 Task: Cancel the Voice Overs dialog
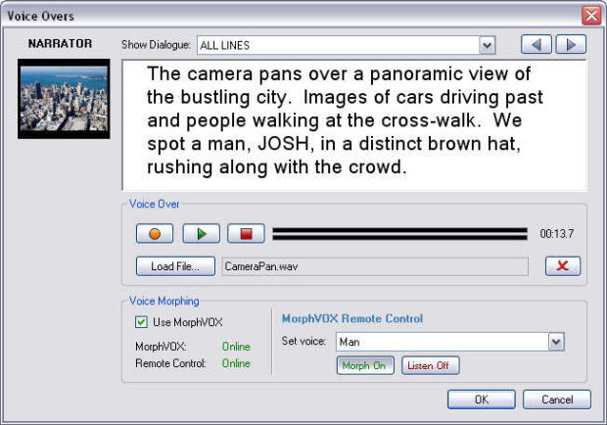pos(556,400)
